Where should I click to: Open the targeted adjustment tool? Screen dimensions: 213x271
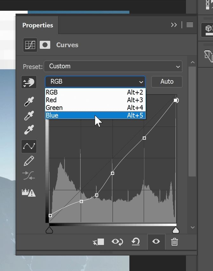[29, 82]
